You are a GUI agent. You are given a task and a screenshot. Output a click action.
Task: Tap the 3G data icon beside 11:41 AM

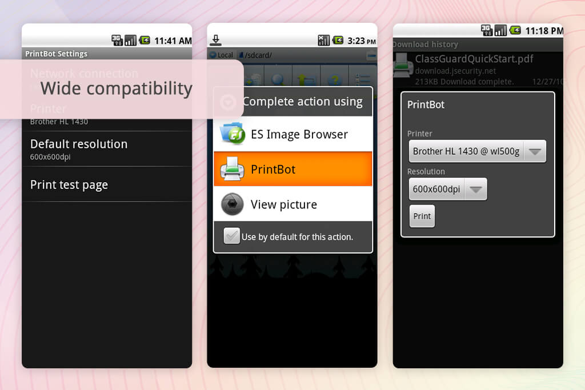(117, 41)
